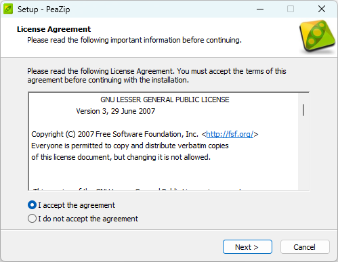
Task: Click the PeaZip icon in the title bar
Action: [x=8, y=9]
